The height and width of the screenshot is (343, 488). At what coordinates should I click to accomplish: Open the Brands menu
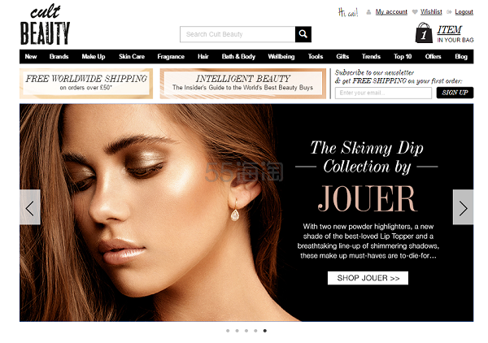[59, 57]
